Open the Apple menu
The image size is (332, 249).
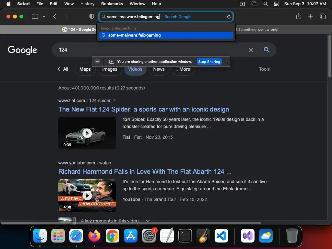click(8, 4)
